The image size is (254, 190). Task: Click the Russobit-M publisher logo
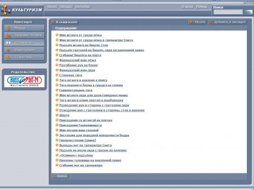click(24, 81)
